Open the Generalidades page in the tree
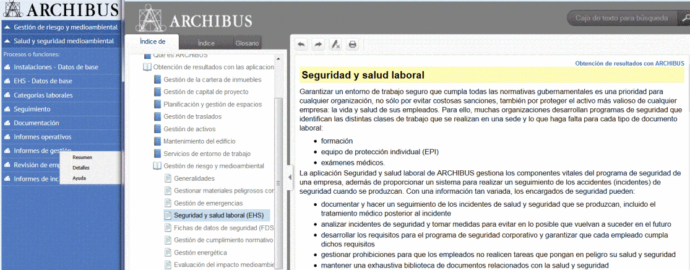690x270 pixels. [x=194, y=178]
